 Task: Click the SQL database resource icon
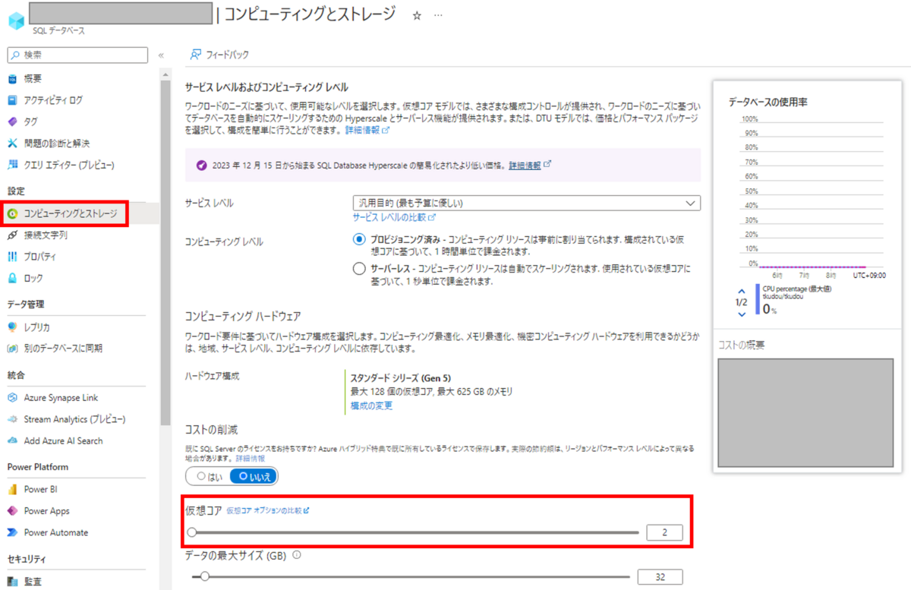point(17,21)
